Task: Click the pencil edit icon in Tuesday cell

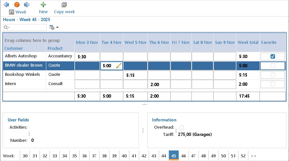Action: [x=119, y=66]
